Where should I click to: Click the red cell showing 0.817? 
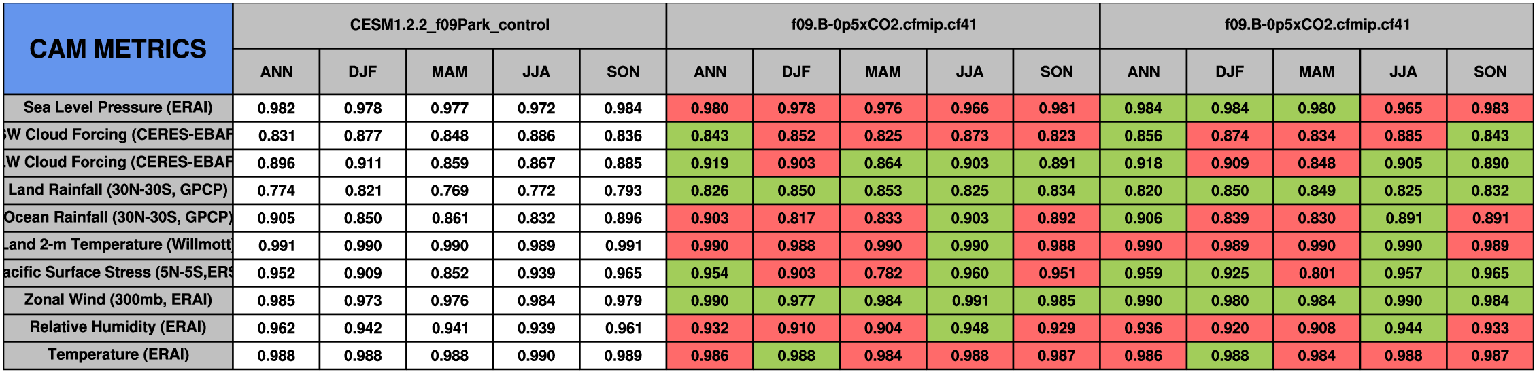coord(796,218)
